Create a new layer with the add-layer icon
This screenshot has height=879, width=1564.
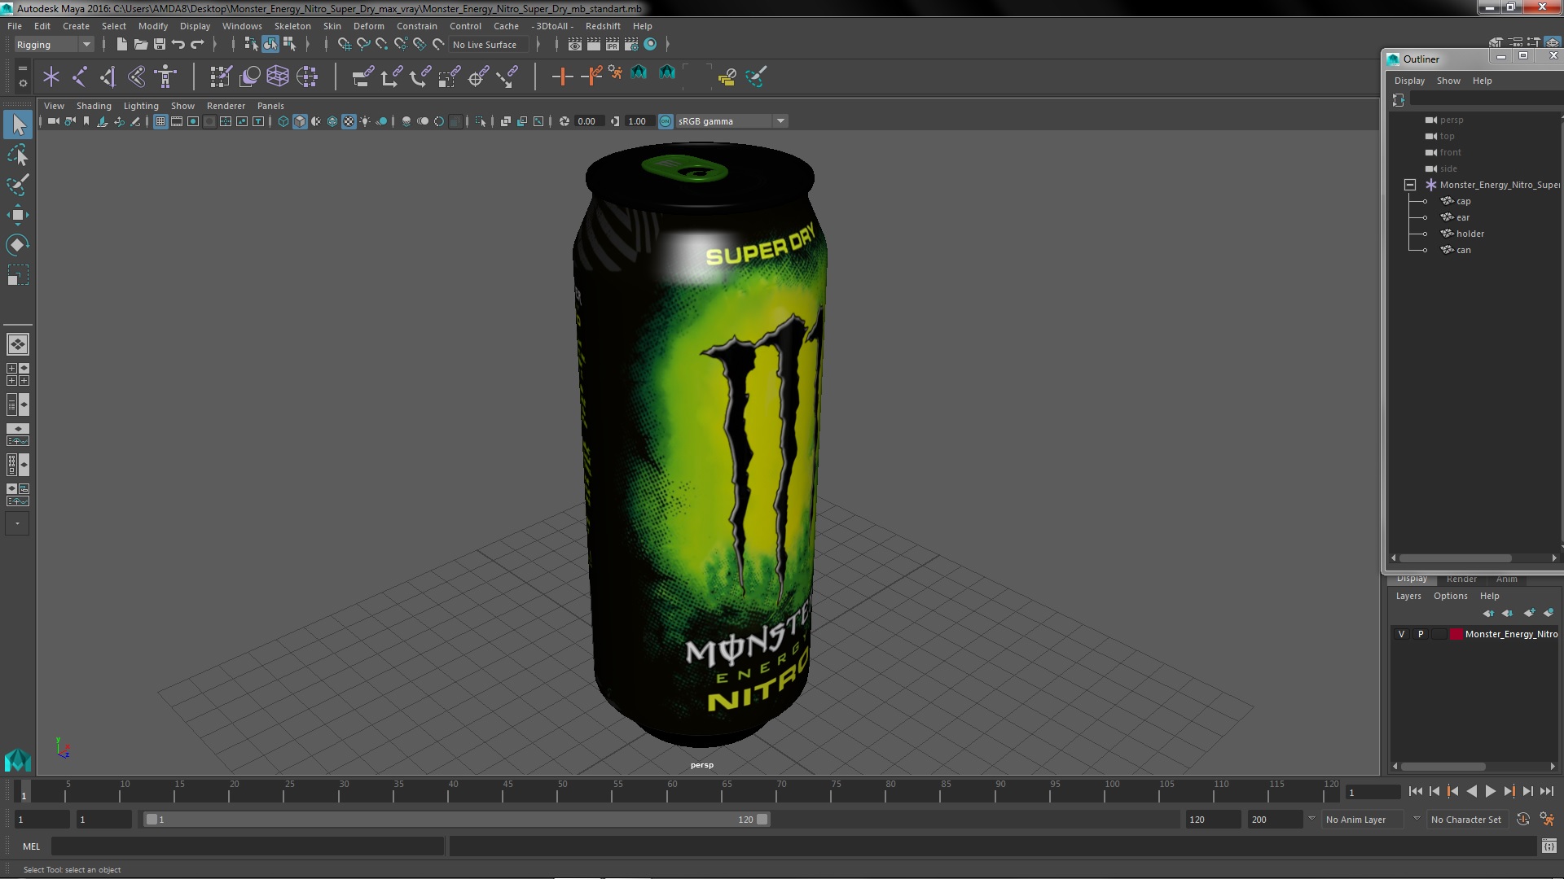point(1529,613)
